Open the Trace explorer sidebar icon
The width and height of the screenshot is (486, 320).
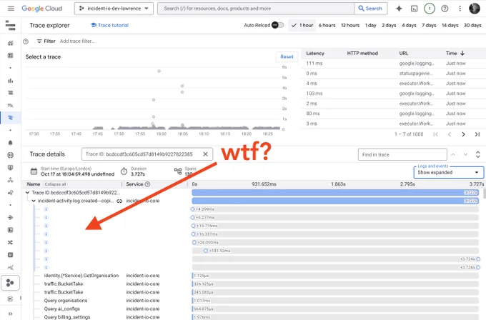pos(10,118)
